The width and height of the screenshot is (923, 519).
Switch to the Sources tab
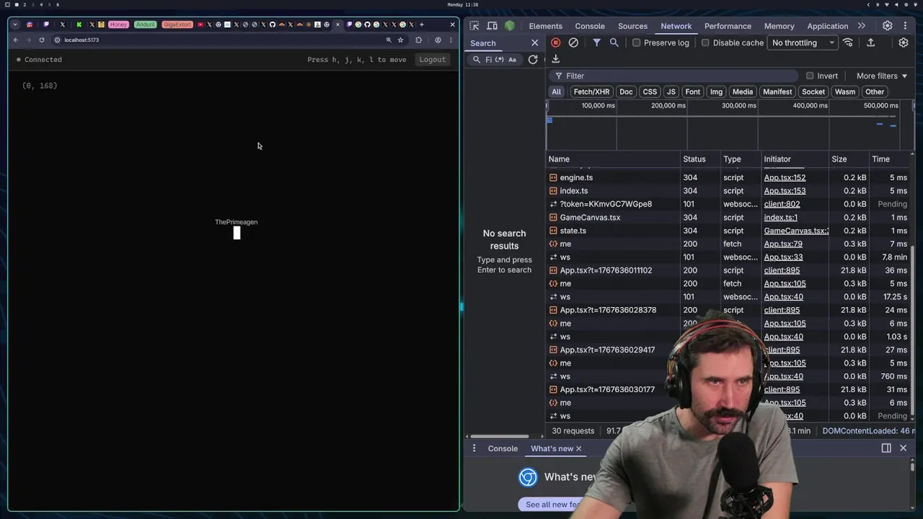(632, 26)
